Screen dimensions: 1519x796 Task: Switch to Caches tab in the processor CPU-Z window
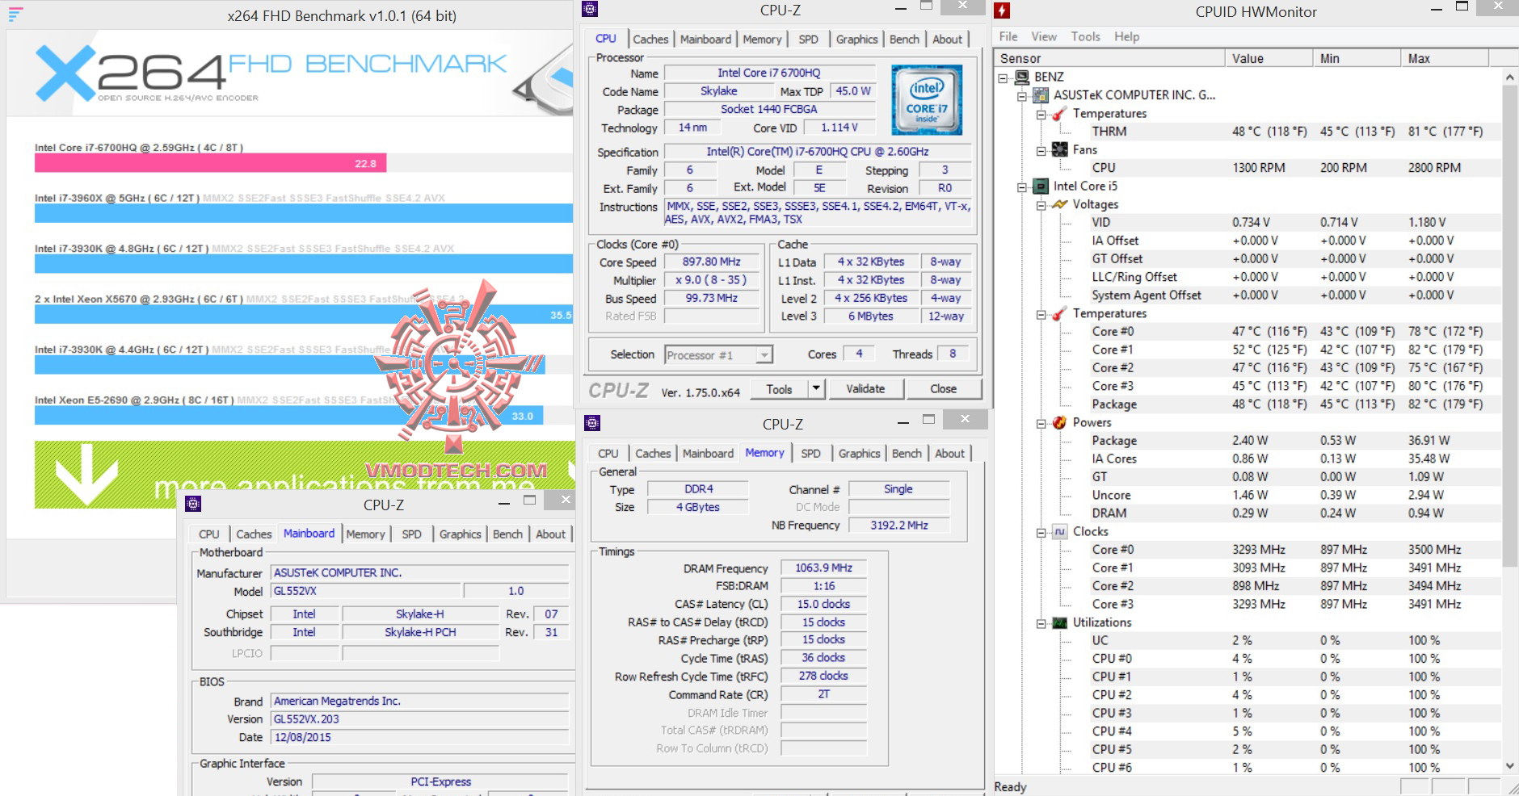pos(650,40)
